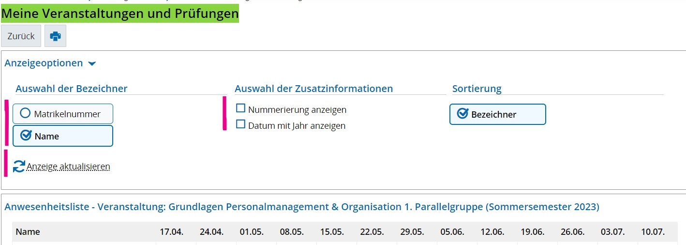Click the 22.05. date column header

point(372,231)
